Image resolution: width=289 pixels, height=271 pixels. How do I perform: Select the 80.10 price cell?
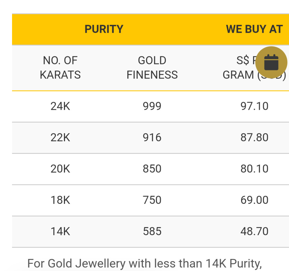click(254, 169)
